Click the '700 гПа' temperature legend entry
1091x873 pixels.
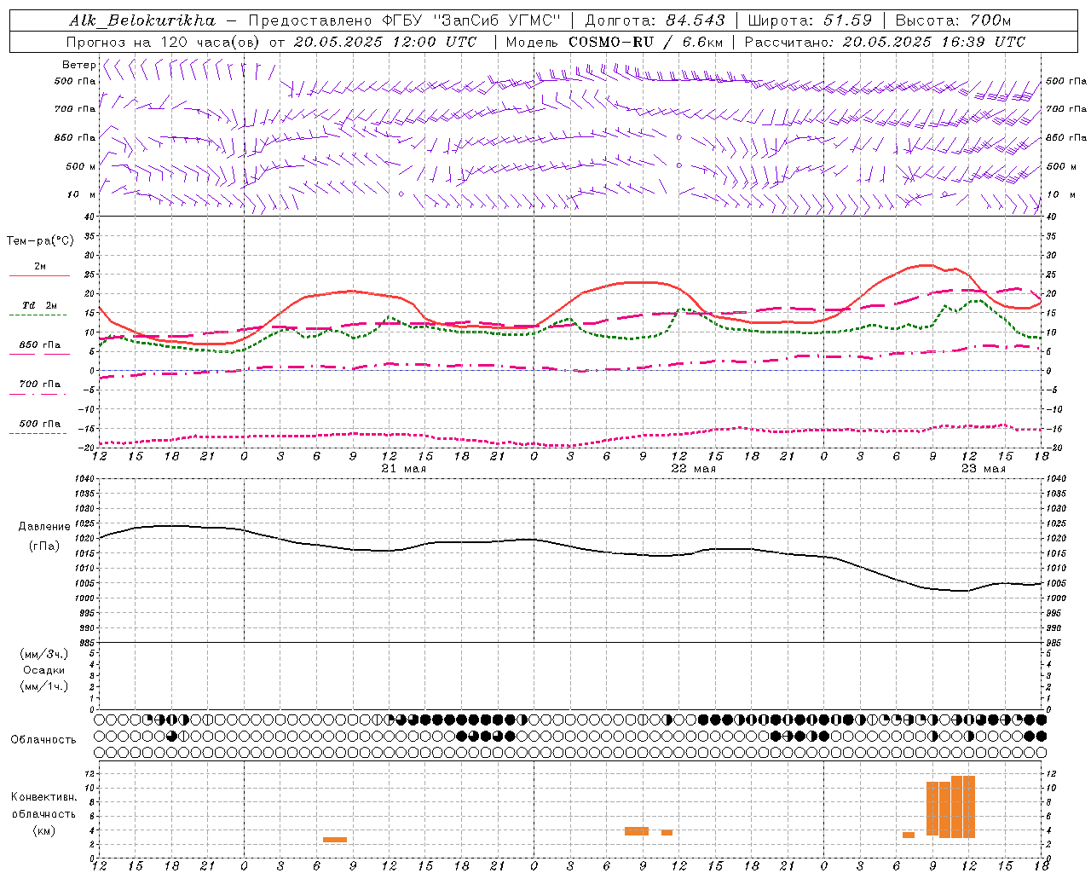point(39,384)
